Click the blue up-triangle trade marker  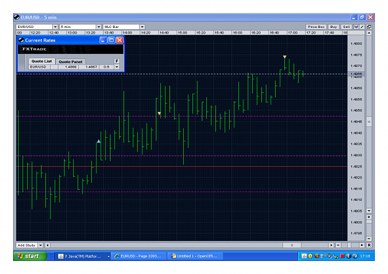click(x=99, y=141)
